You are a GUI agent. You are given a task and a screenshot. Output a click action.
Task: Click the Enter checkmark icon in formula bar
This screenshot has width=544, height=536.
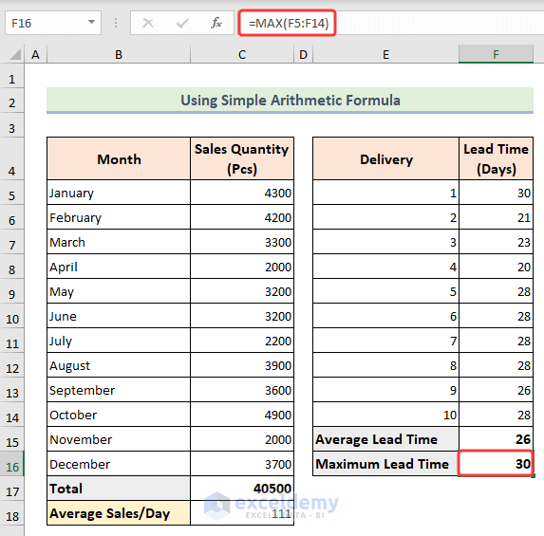click(182, 23)
